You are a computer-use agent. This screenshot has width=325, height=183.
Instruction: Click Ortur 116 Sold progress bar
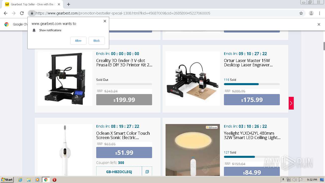252,84
